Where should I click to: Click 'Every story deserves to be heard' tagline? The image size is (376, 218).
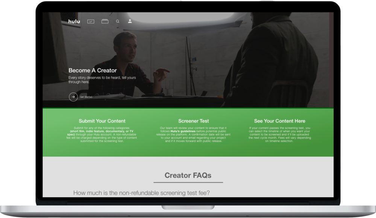tap(102, 80)
